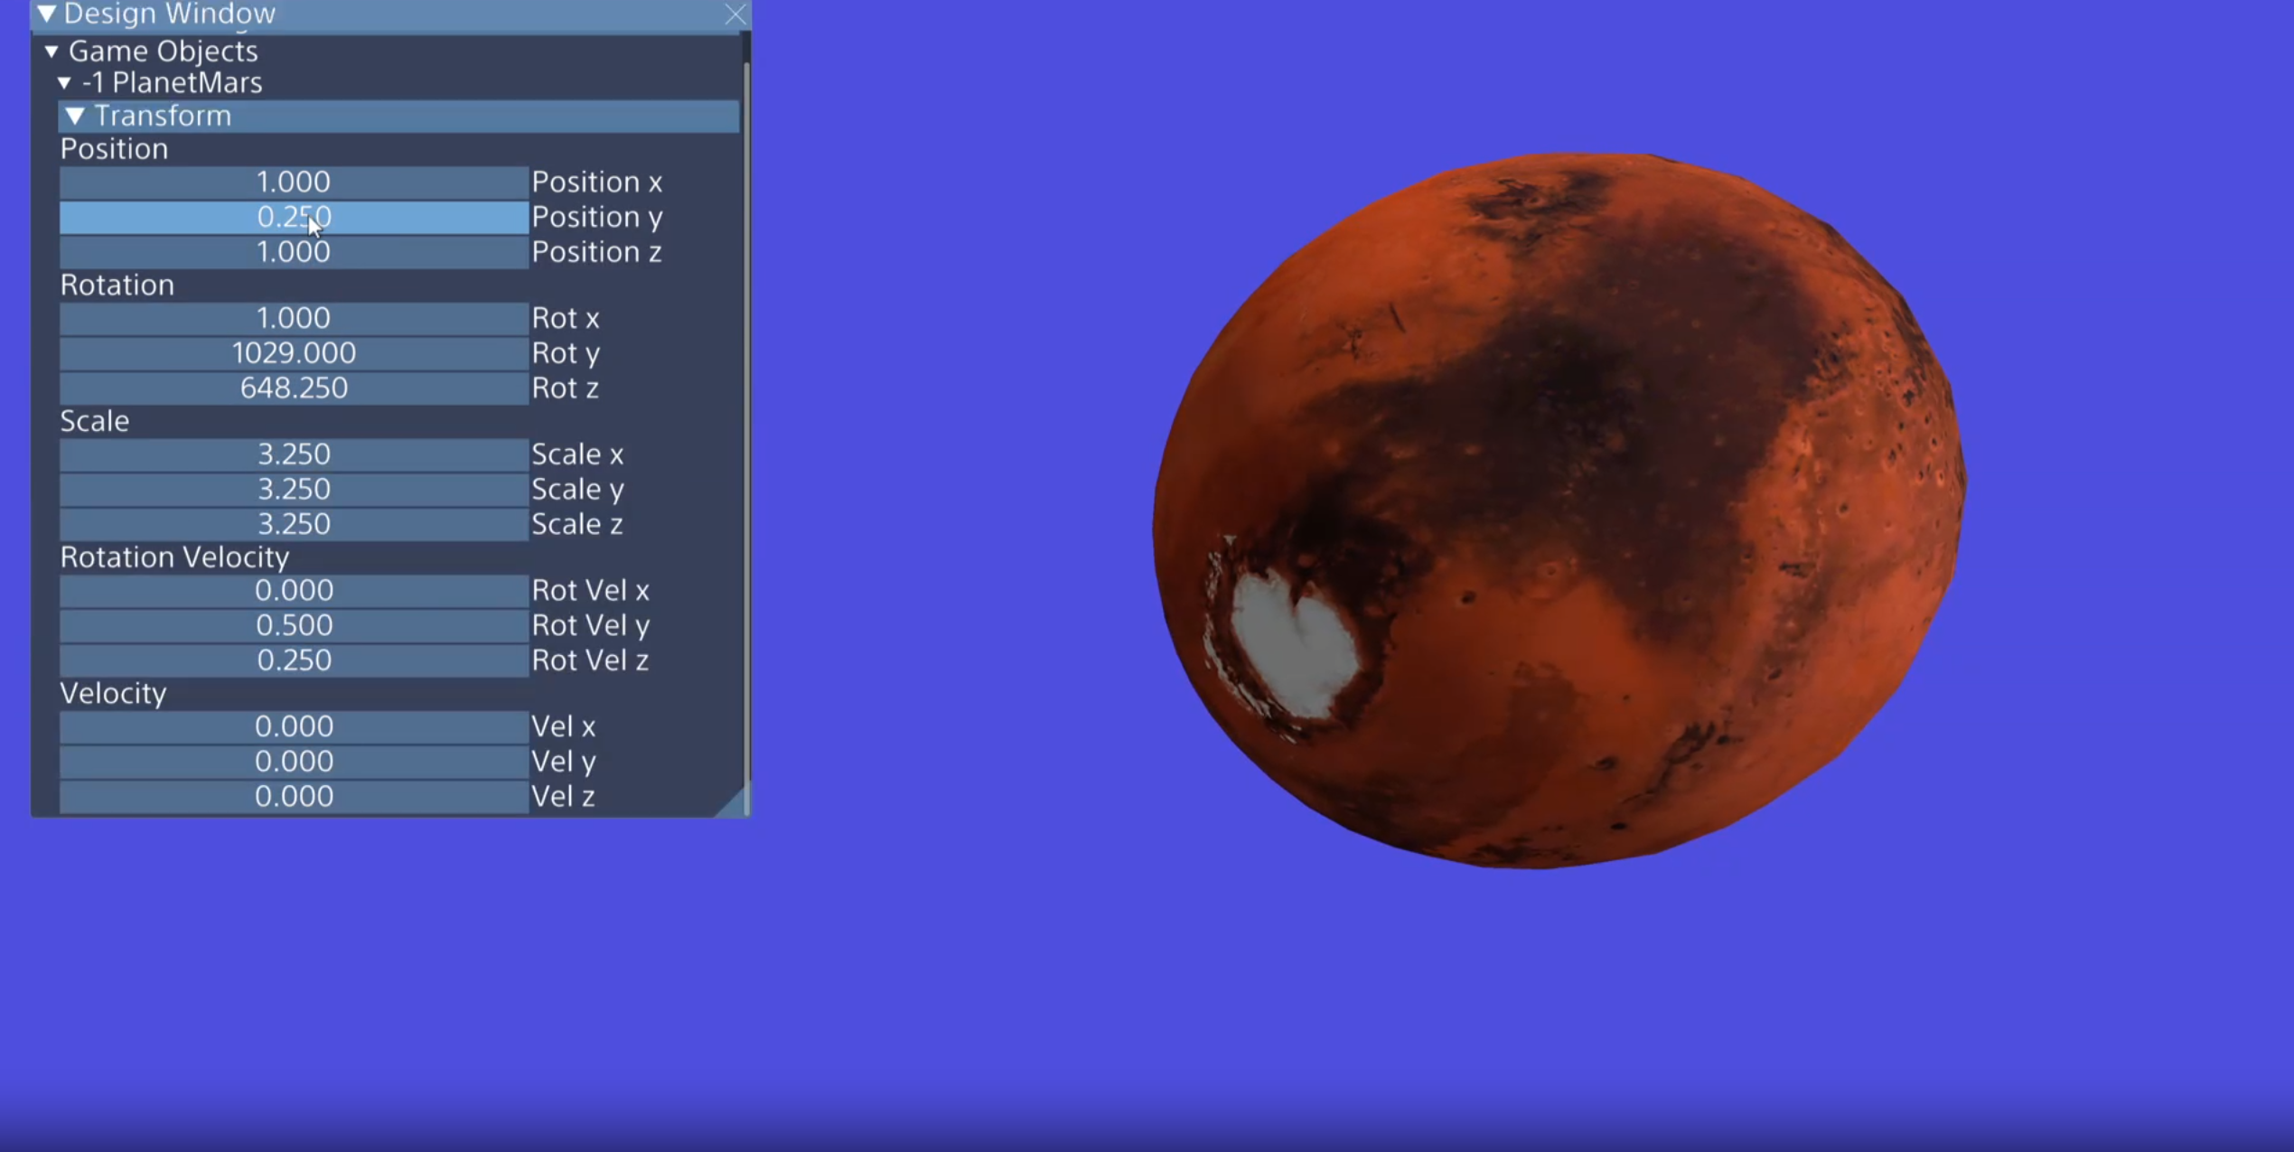Collapse the Transform section triangle
2294x1152 pixels.
pos(76,116)
